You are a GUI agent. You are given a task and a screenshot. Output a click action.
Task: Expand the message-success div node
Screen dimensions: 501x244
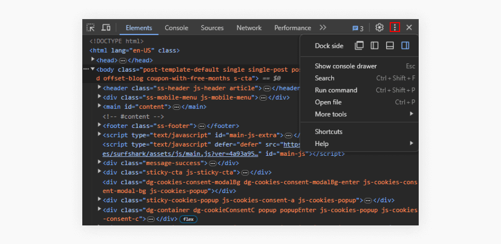point(99,162)
